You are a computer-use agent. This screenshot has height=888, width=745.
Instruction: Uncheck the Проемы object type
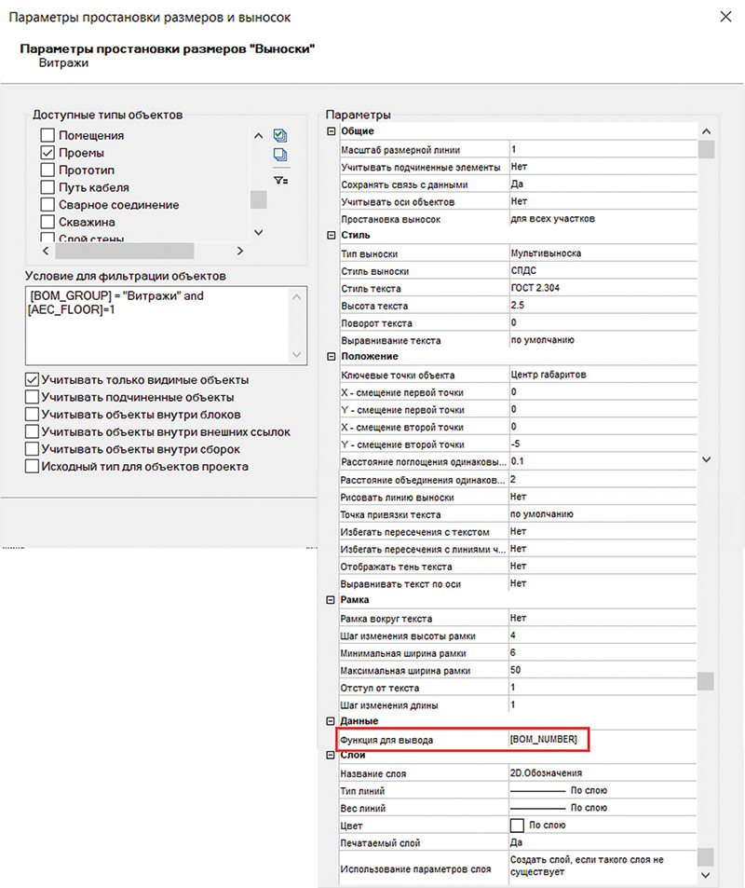point(47,152)
